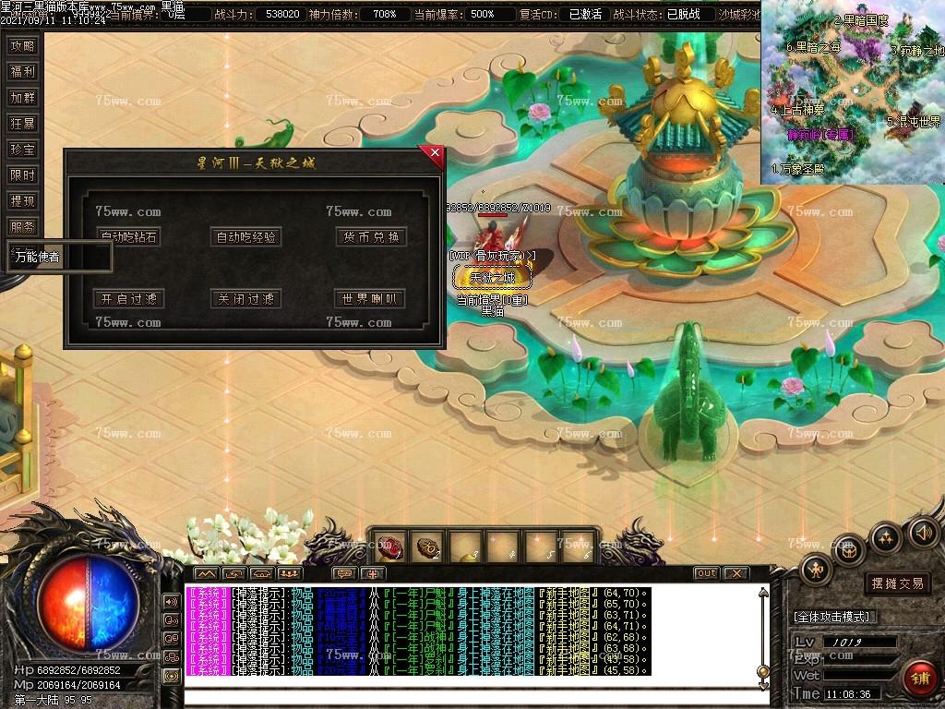Use the item in quick slot 2
Screen dimensions: 945x709
[428, 547]
